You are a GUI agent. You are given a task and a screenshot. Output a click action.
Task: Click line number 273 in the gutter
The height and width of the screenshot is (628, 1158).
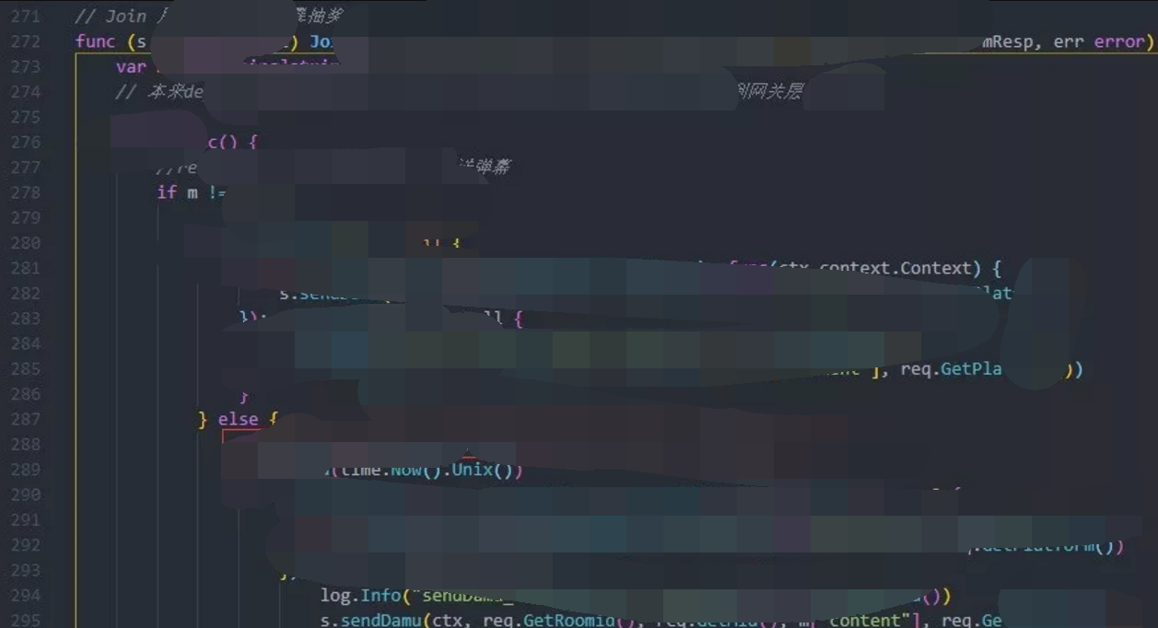27,66
